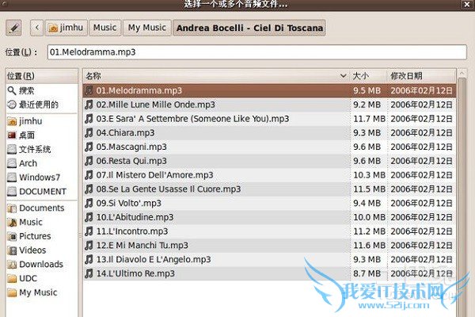Click the file list vertical scrollbar
475x317 pixels.
click(x=462, y=197)
